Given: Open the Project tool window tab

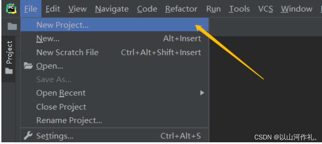Looking at the screenshot, I should point(9,52).
